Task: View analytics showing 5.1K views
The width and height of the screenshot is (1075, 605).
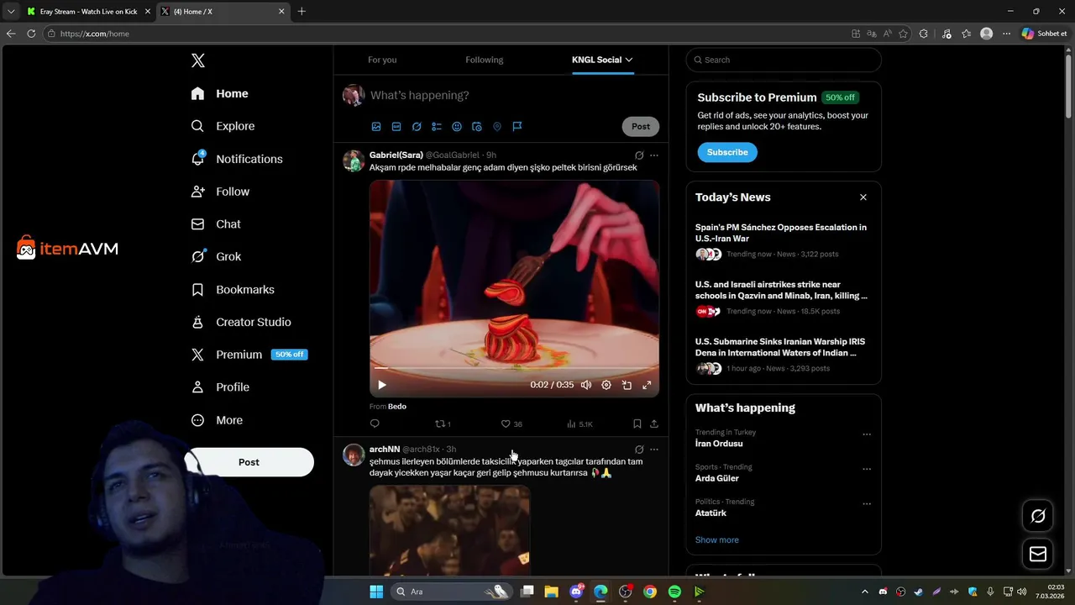Action: point(579,424)
